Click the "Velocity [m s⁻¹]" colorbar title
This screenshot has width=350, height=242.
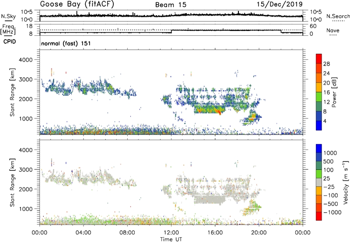point(346,182)
